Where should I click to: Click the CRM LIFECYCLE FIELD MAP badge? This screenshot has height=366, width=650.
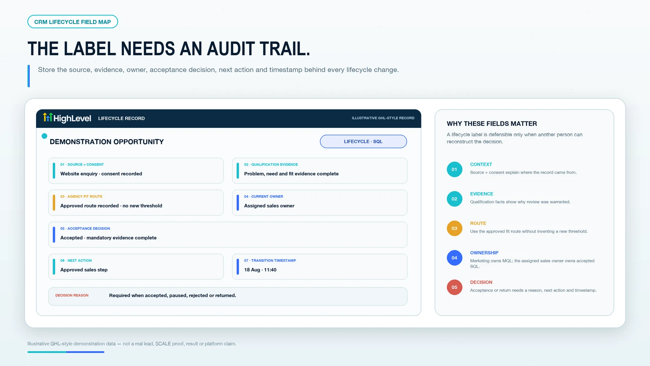coord(73,22)
